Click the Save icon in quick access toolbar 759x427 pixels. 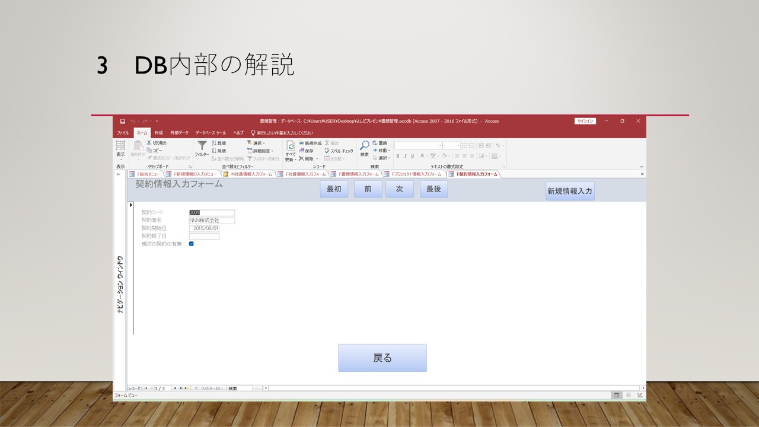click(x=123, y=121)
